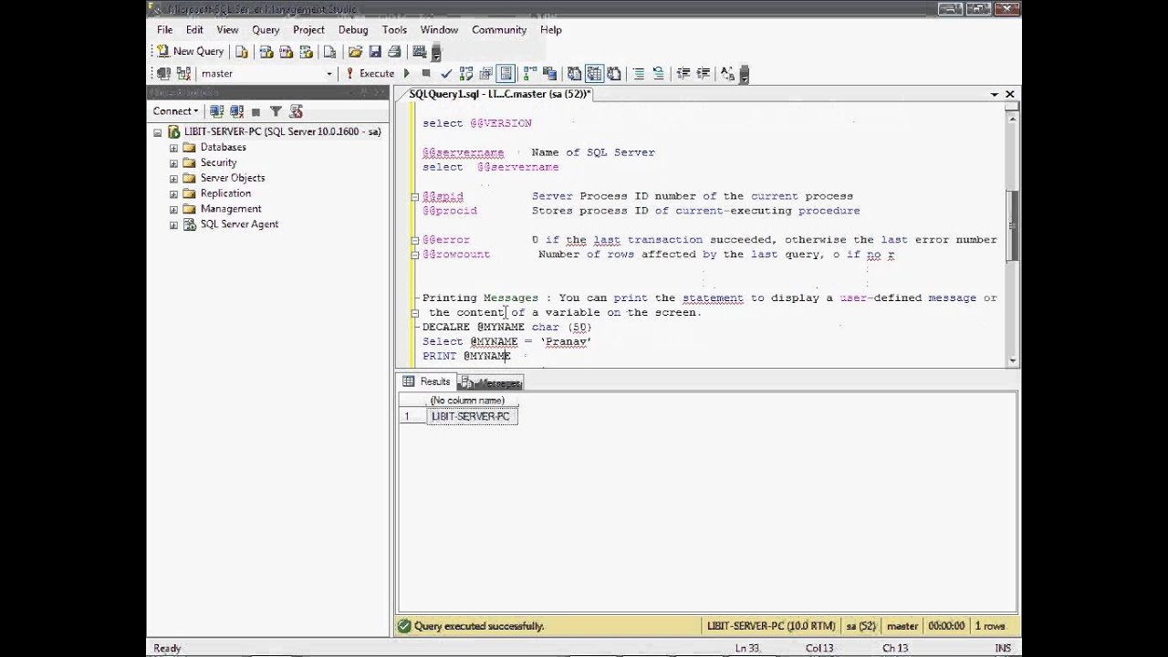This screenshot has height=657, width=1168.
Task: Open the Debug menu
Action: pos(353,29)
